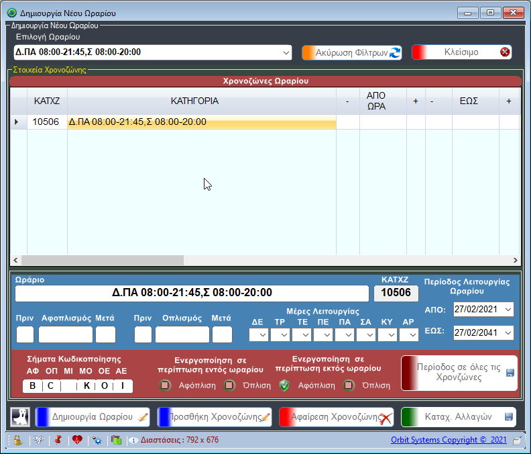Open the Orbit Systems Copyright link
The height and width of the screenshot is (454, 531).
coord(449,441)
